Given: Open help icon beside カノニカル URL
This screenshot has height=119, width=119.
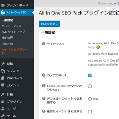Looking at the screenshot, I should tap(44, 75).
